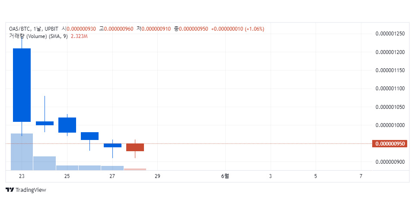Select the red candle at the far right

click(x=135, y=147)
